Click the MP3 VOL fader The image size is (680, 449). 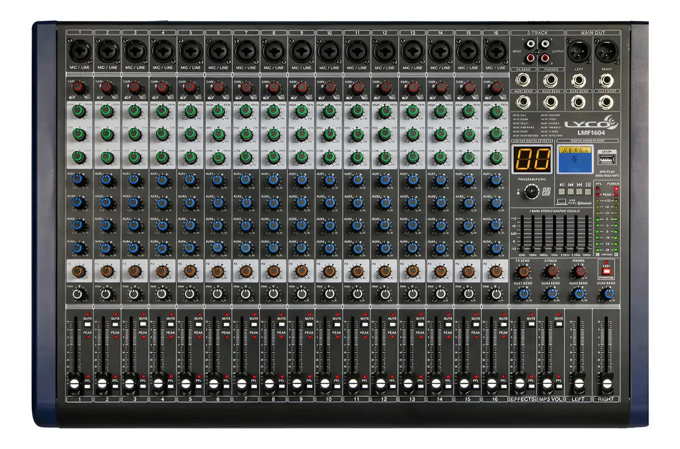547,383
